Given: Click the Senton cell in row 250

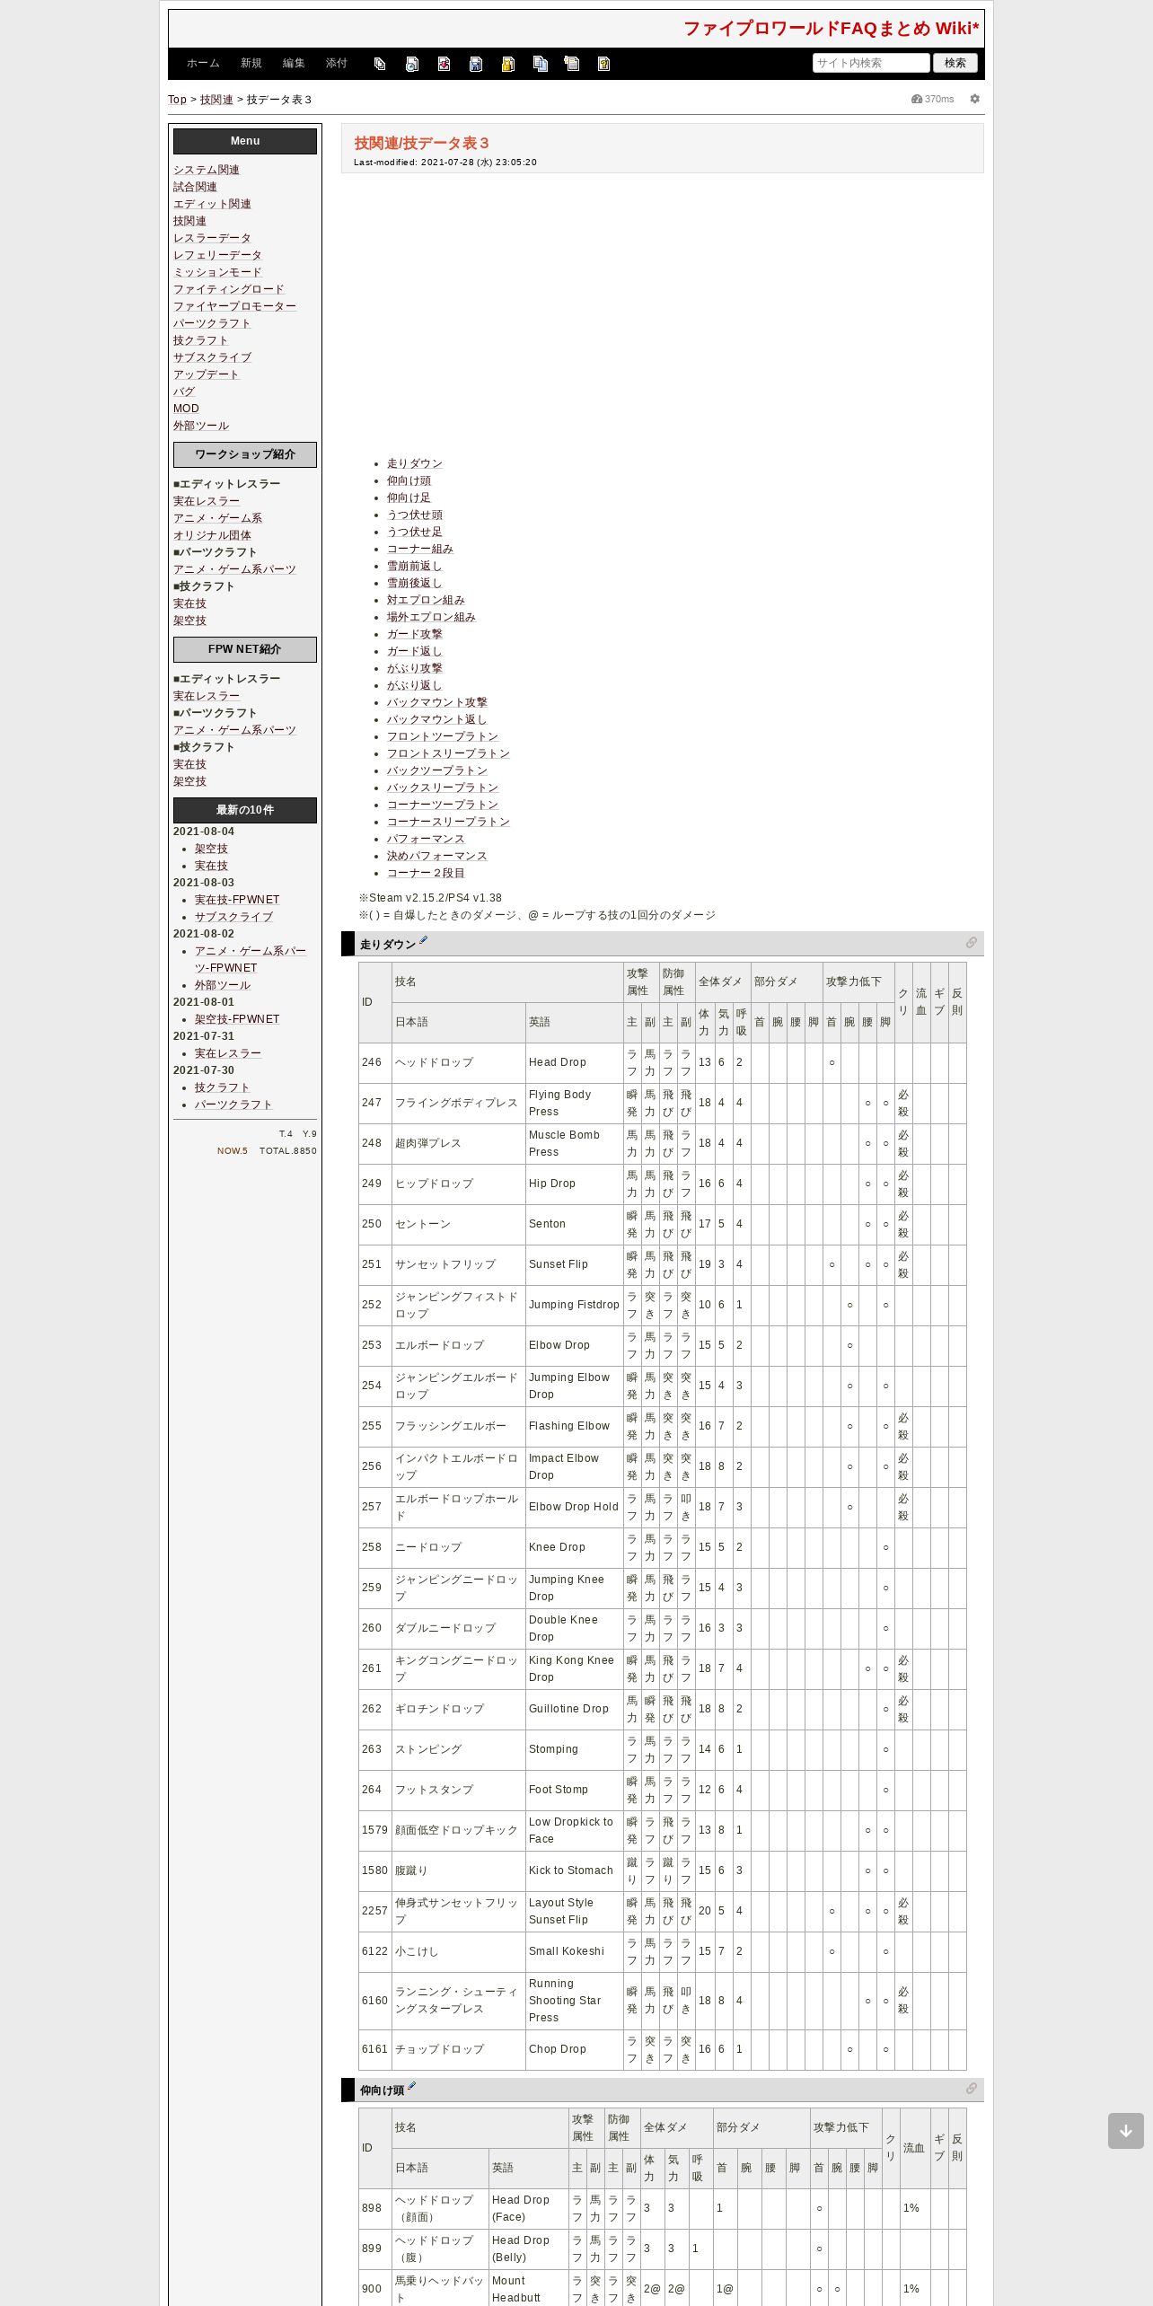Looking at the screenshot, I should pyautogui.click(x=575, y=1224).
